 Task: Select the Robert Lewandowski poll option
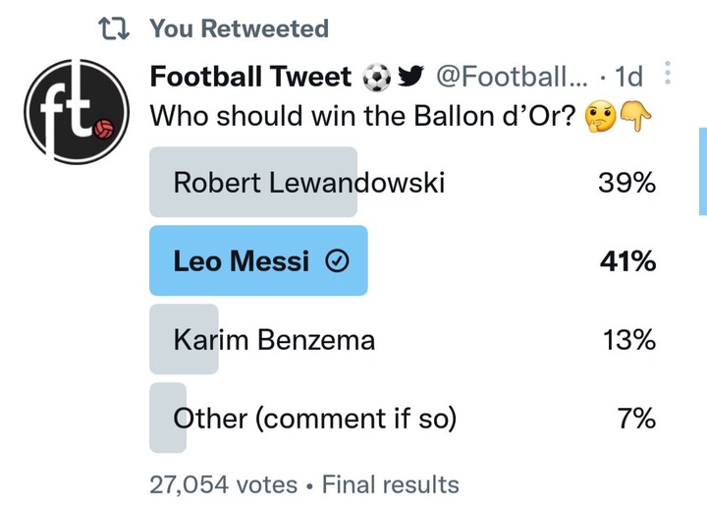click(x=403, y=183)
